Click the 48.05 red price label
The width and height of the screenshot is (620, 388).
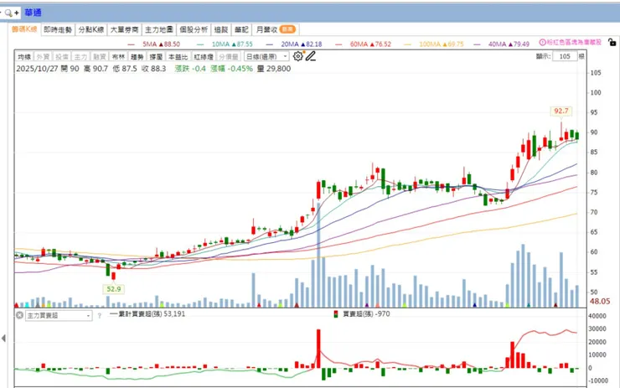pos(600,302)
